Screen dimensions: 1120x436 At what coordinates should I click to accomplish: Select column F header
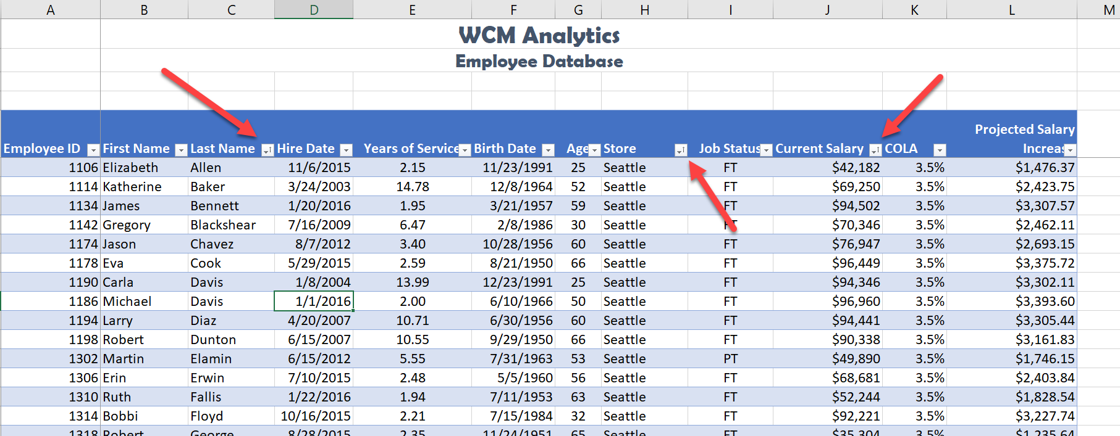point(513,10)
